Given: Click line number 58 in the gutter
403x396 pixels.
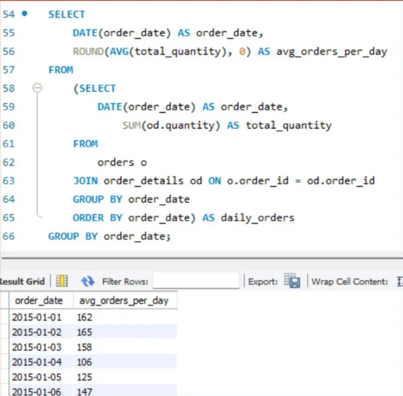Looking at the screenshot, I should (9, 88).
